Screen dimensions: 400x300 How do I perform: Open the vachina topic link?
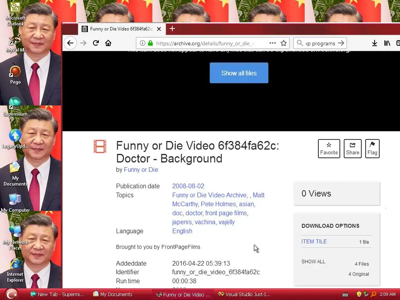point(205,222)
